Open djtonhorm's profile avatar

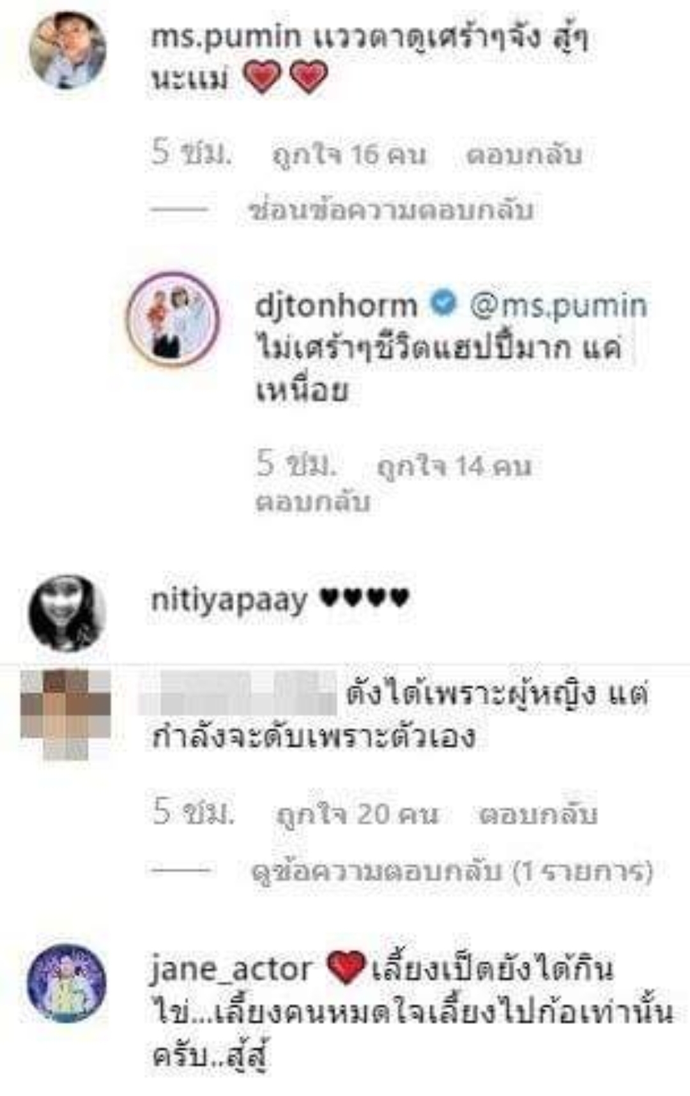[173, 319]
